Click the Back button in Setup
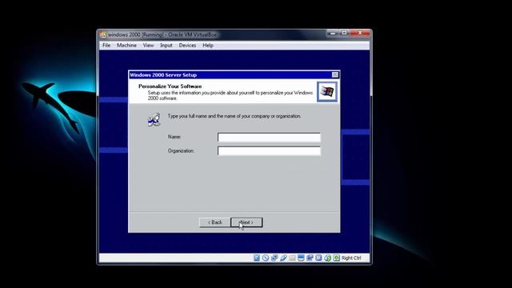Image resolution: width=512 pixels, height=288 pixels. point(215,222)
